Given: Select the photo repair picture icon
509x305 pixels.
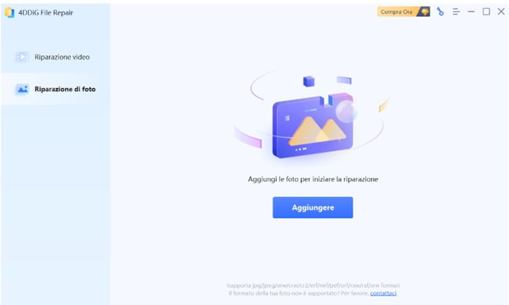Looking at the screenshot, I should pos(23,89).
